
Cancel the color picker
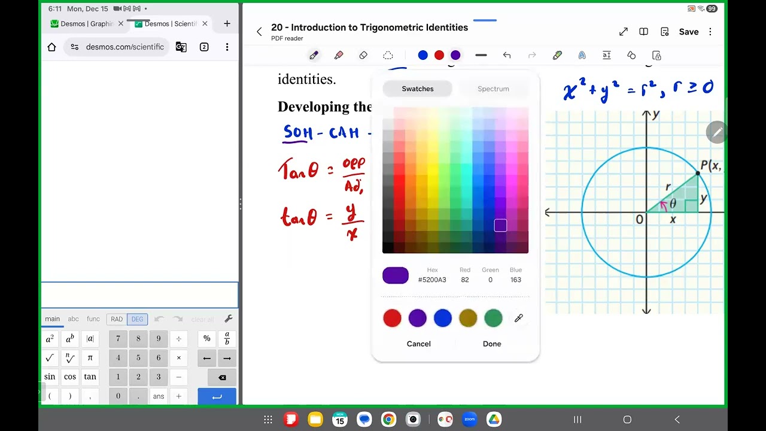click(418, 344)
